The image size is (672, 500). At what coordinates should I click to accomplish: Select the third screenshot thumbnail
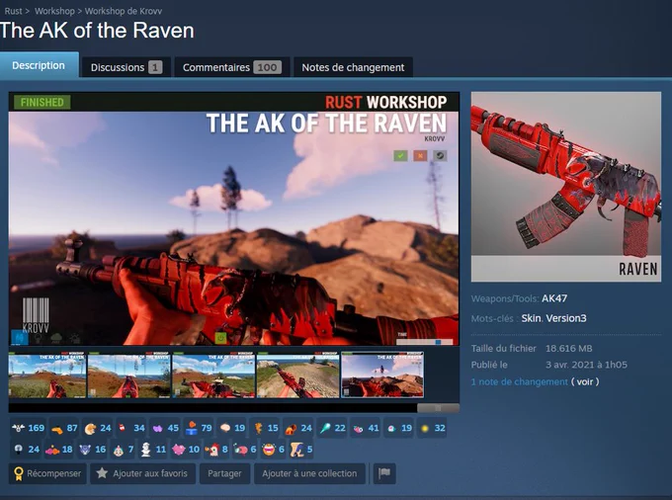[x=213, y=375]
